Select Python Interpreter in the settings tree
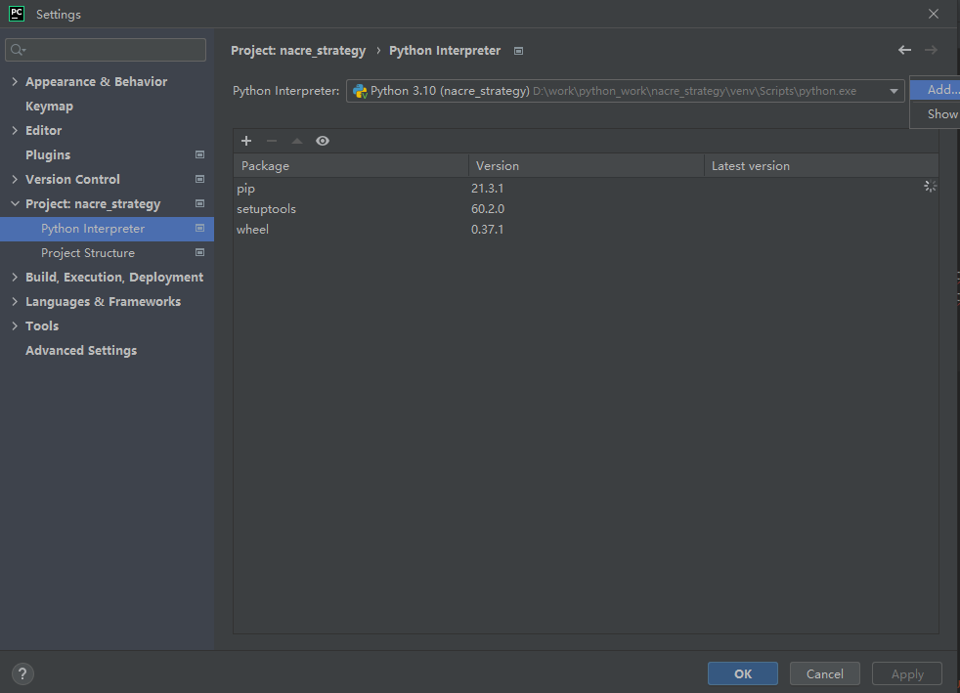The image size is (960, 693). coord(108,229)
